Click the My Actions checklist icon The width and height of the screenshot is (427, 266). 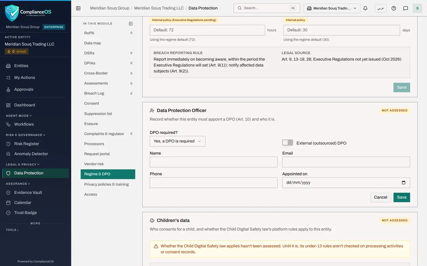click(x=8, y=77)
